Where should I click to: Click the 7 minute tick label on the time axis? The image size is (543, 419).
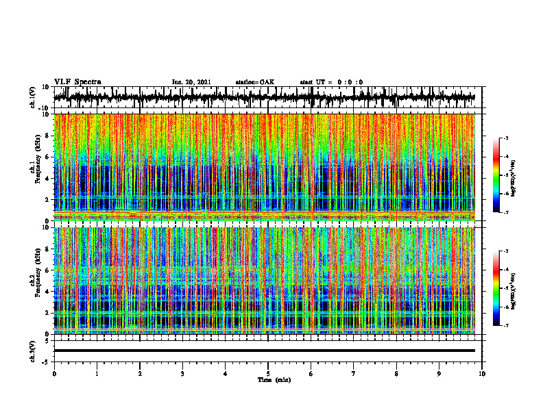(x=354, y=374)
